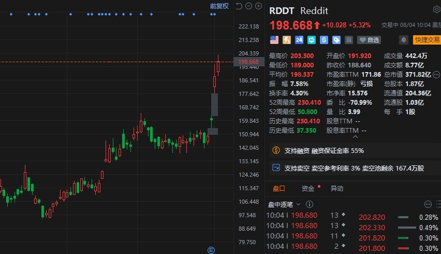Reset the chart view with undo arrow

click(x=239, y=6)
